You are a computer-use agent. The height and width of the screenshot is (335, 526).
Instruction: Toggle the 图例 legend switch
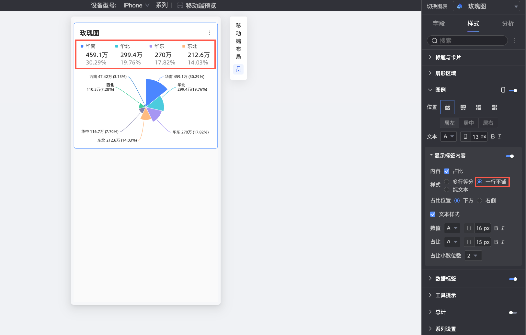pos(513,90)
